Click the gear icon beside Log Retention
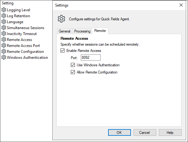Screen dimensions: 188x142 [4, 16]
